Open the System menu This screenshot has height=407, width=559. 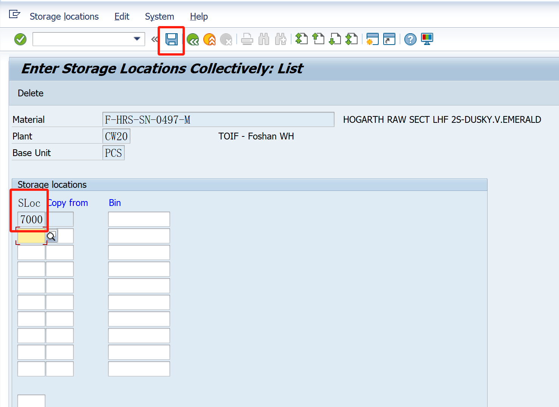(x=159, y=17)
